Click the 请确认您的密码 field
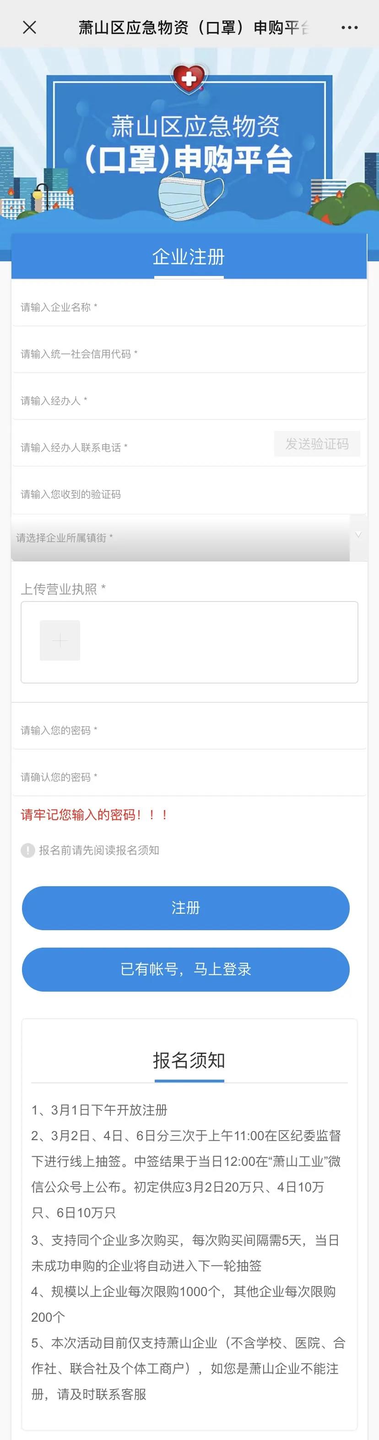The image size is (379, 1440). pos(189,778)
